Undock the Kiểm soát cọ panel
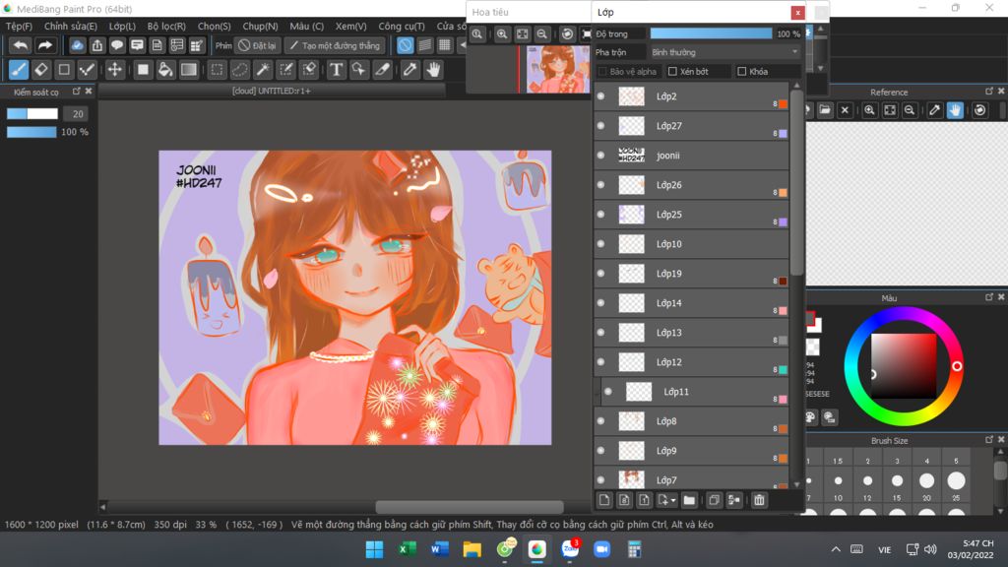The image size is (1008, 567). [x=76, y=92]
